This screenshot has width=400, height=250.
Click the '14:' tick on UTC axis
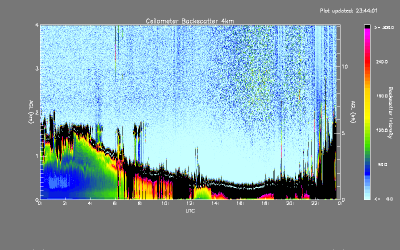(215, 203)
